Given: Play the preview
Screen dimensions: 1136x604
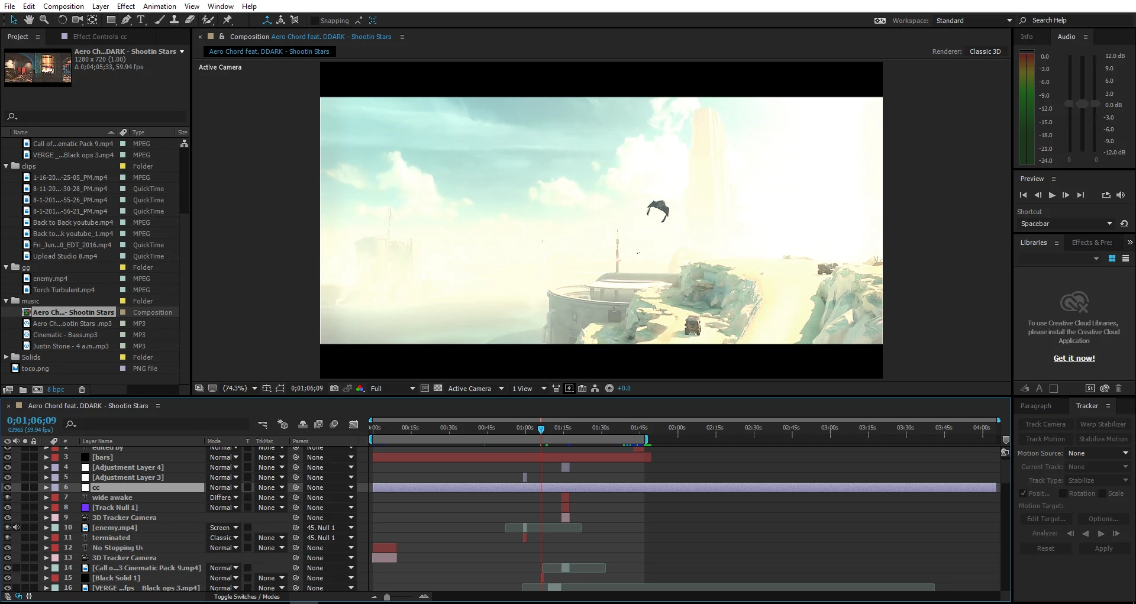Looking at the screenshot, I should point(1052,195).
